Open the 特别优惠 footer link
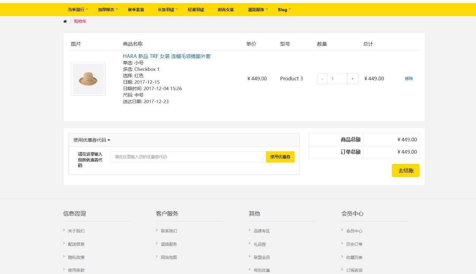Image resolution: width=476 pixels, height=274 pixels. pyautogui.click(x=261, y=270)
